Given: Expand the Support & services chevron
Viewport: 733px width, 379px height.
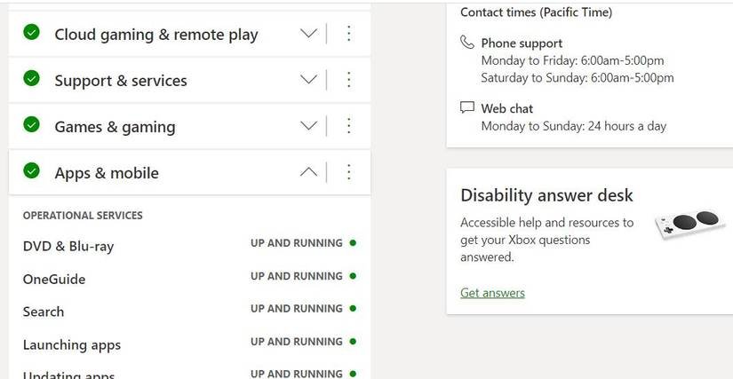Looking at the screenshot, I should pyautogui.click(x=308, y=80).
